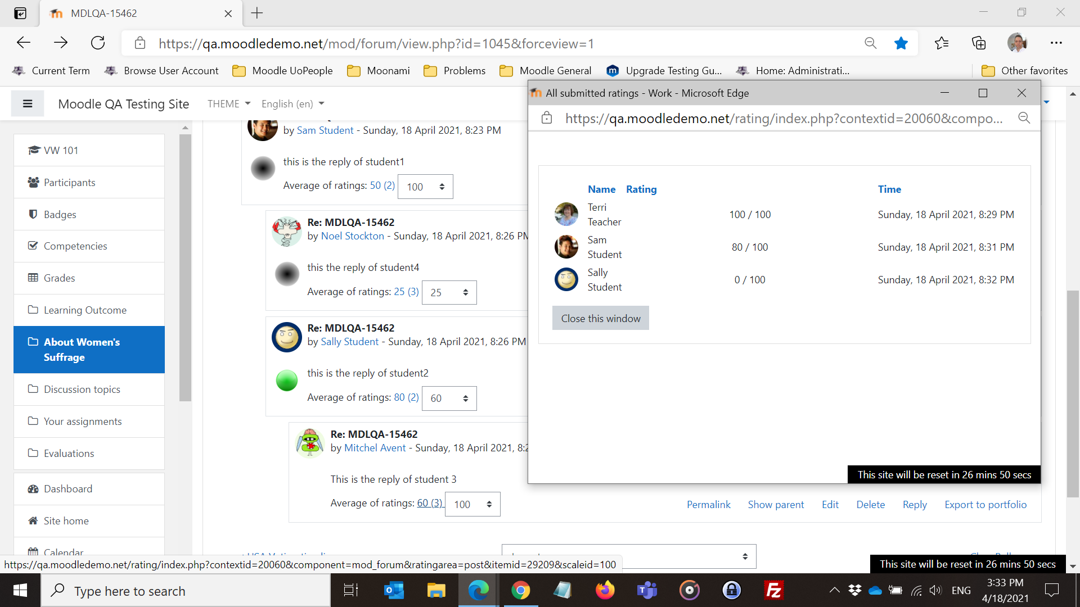Open the English (en) language menu

click(292, 104)
